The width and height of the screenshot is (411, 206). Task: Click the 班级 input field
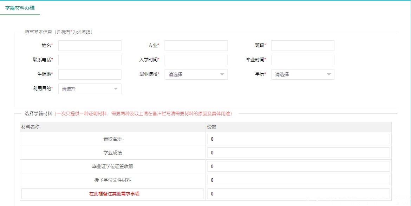[x=302, y=46]
